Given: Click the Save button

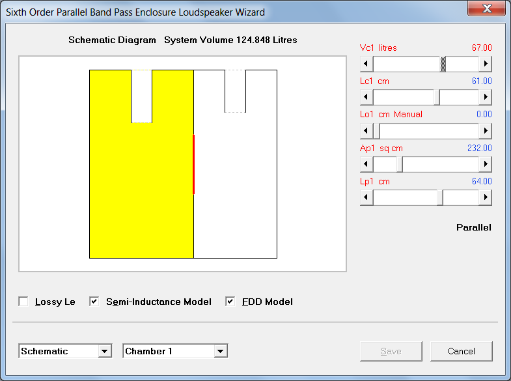Looking at the screenshot, I should 391,351.
